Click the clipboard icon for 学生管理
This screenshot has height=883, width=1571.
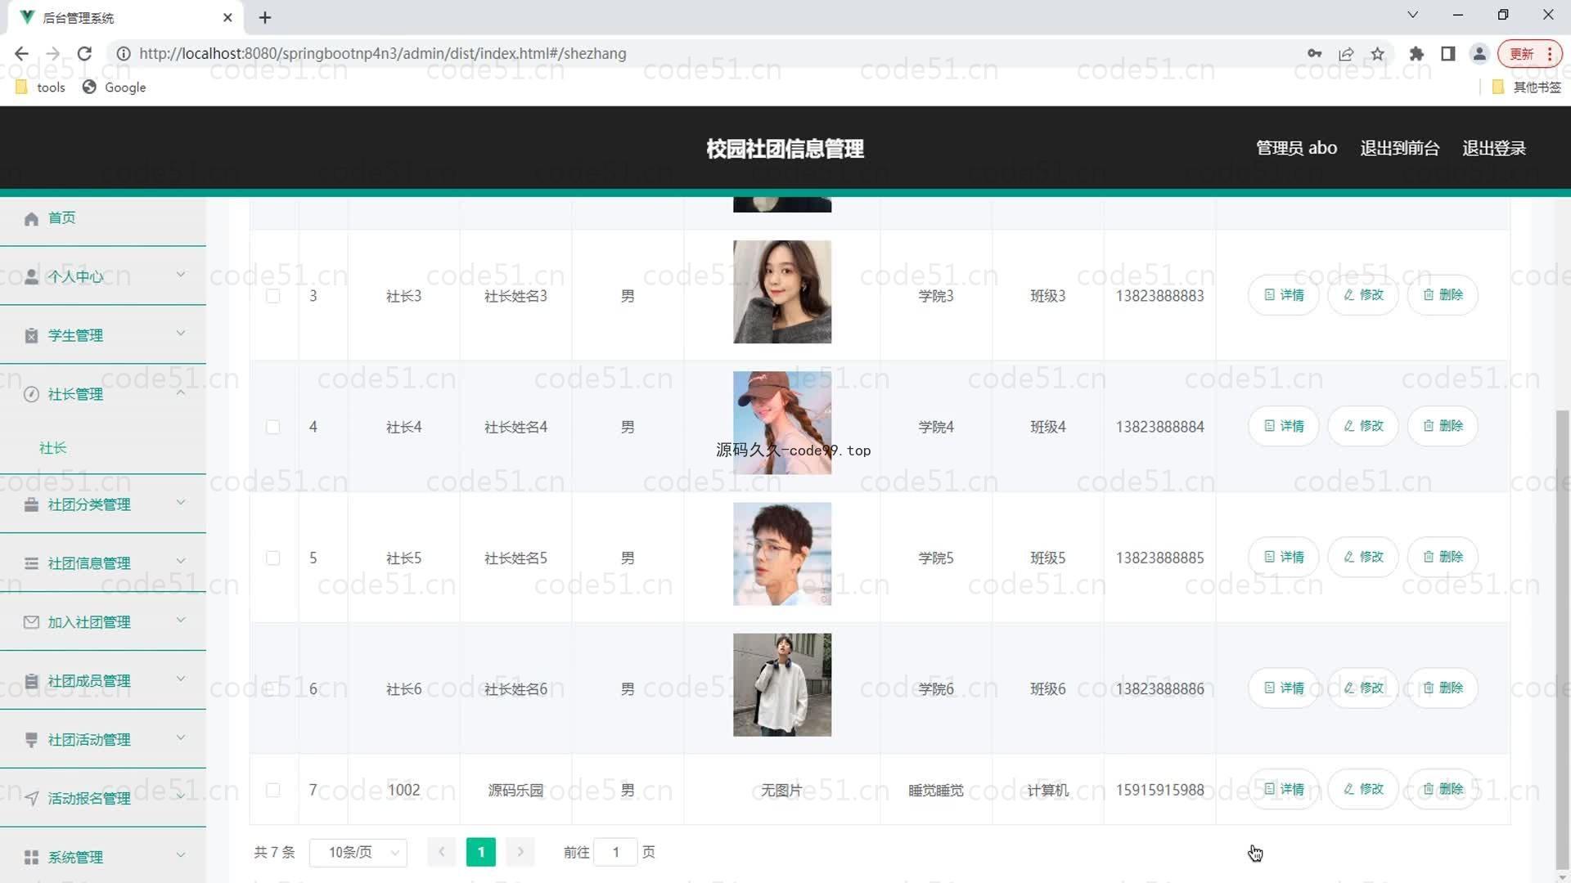point(31,335)
